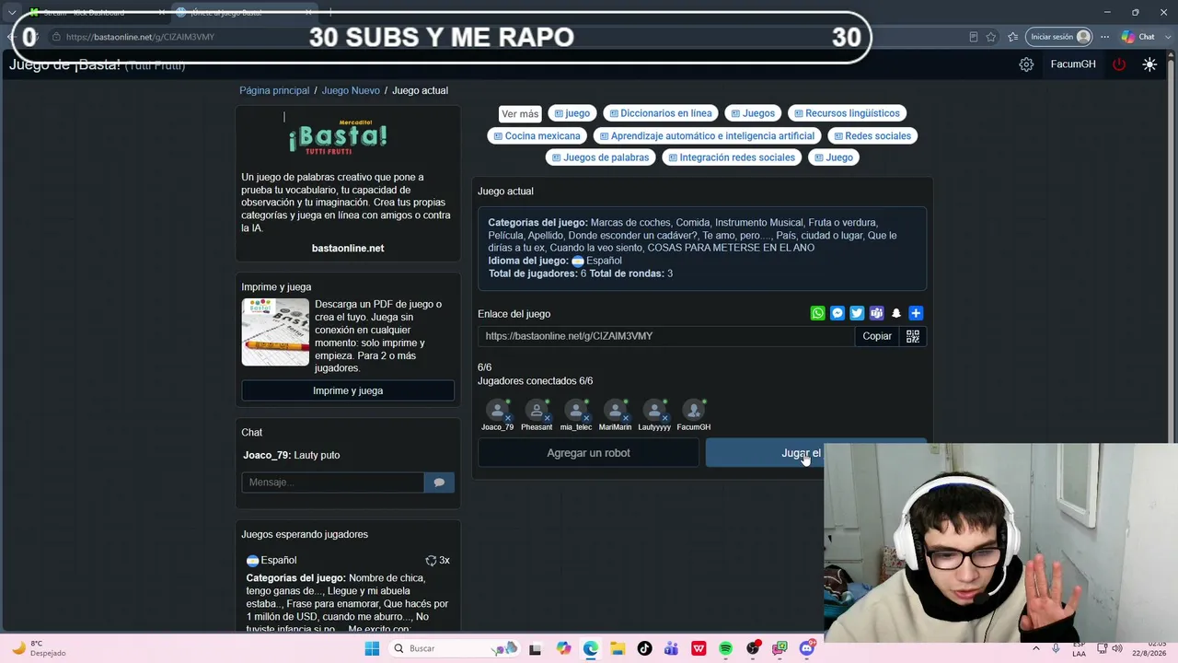Send the chat message with the speech-bubble button

point(439,483)
